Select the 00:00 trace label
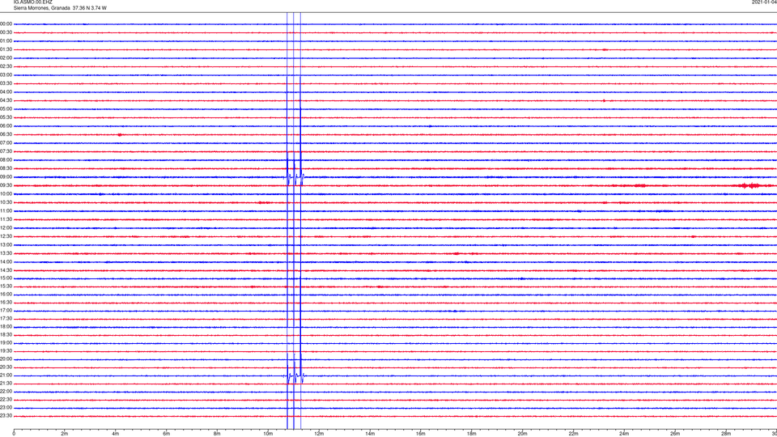This screenshot has height=437, width=777. click(6, 23)
